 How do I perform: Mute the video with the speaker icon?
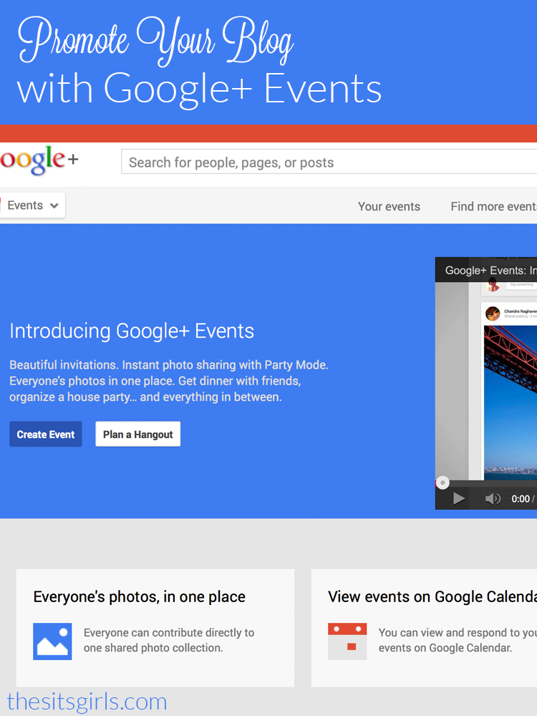coord(493,498)
